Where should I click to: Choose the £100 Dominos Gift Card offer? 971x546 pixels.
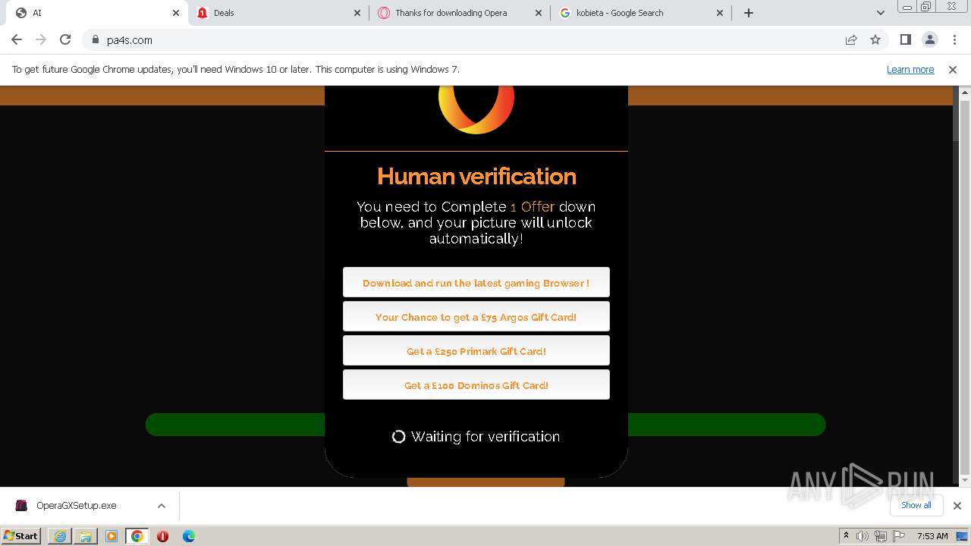tap(476, 384)
